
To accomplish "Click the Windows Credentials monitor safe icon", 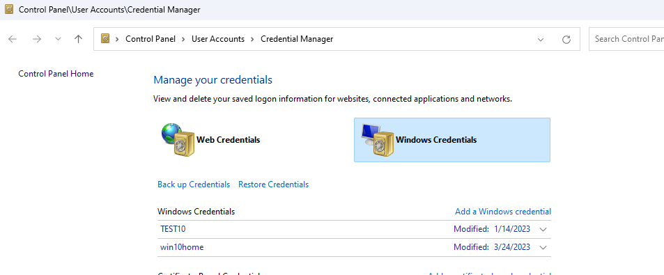I will click(376, 140).
